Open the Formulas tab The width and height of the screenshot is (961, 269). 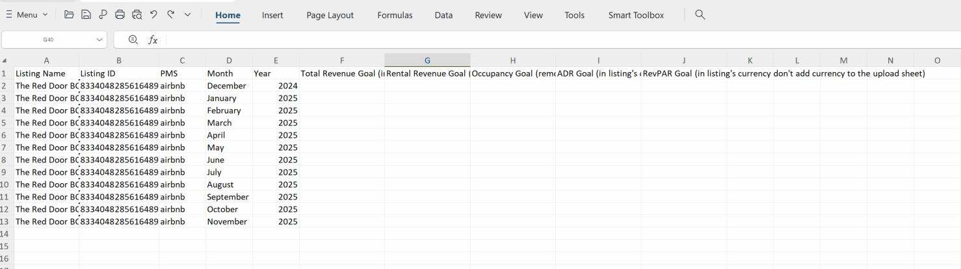point(395,15)
